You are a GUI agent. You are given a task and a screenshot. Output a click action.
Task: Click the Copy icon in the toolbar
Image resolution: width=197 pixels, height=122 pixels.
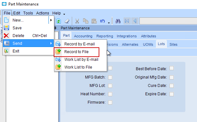(x=85, y=21)
